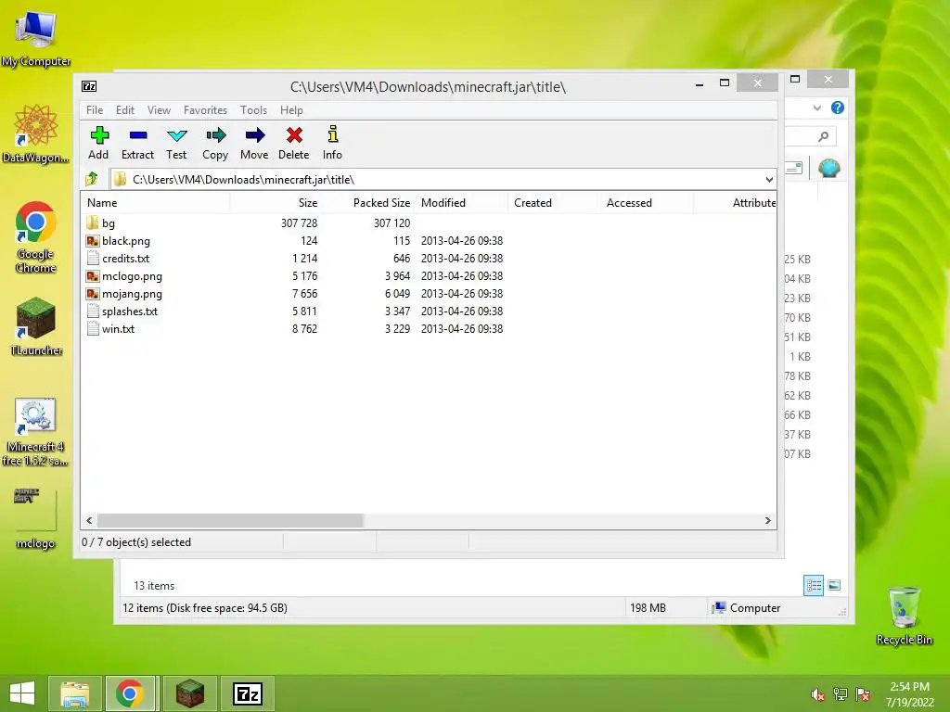Sort by Accessed column header
Screen dimensions: 950x712
(x=646, y=203)
